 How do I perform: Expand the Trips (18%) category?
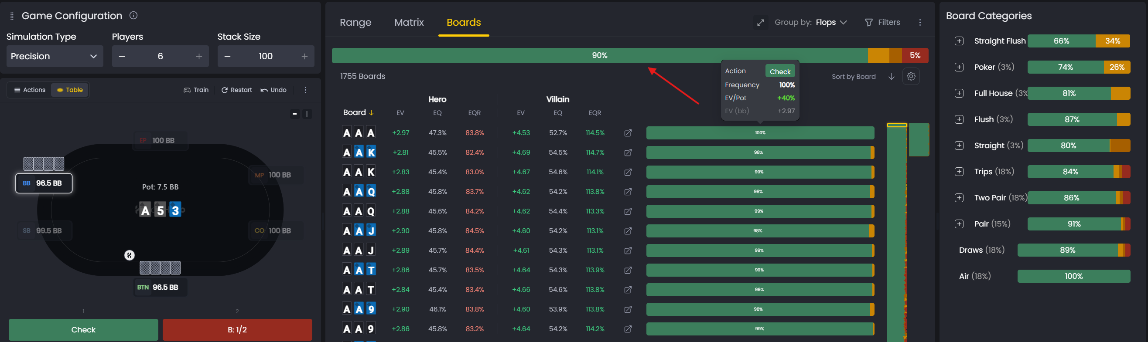[x=959, y=172]
